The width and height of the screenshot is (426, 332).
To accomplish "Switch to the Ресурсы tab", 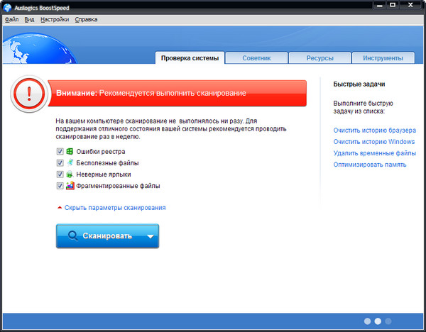I will (x=319, y=58).
